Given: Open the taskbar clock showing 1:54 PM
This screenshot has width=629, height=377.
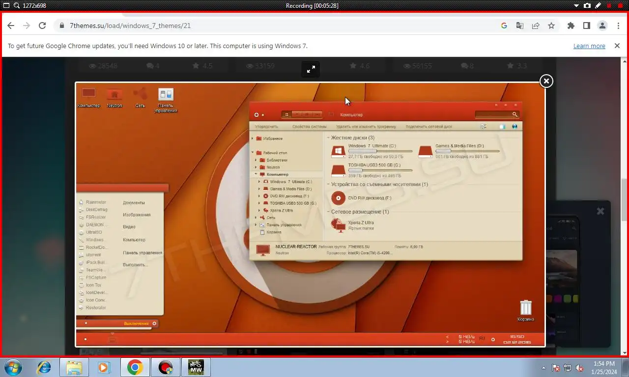Looking at the screenshot, I should (604, 368).
